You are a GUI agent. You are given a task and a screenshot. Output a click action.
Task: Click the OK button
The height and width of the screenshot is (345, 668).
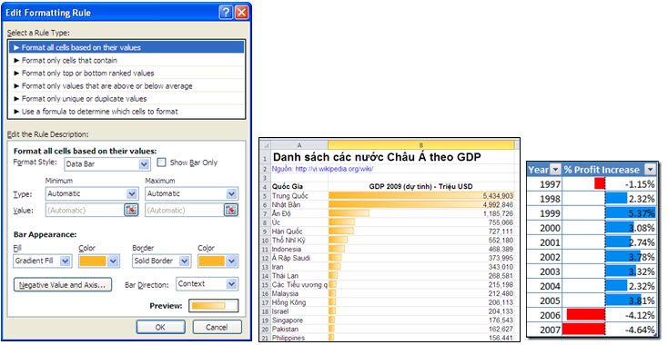(x=160, y=327)
